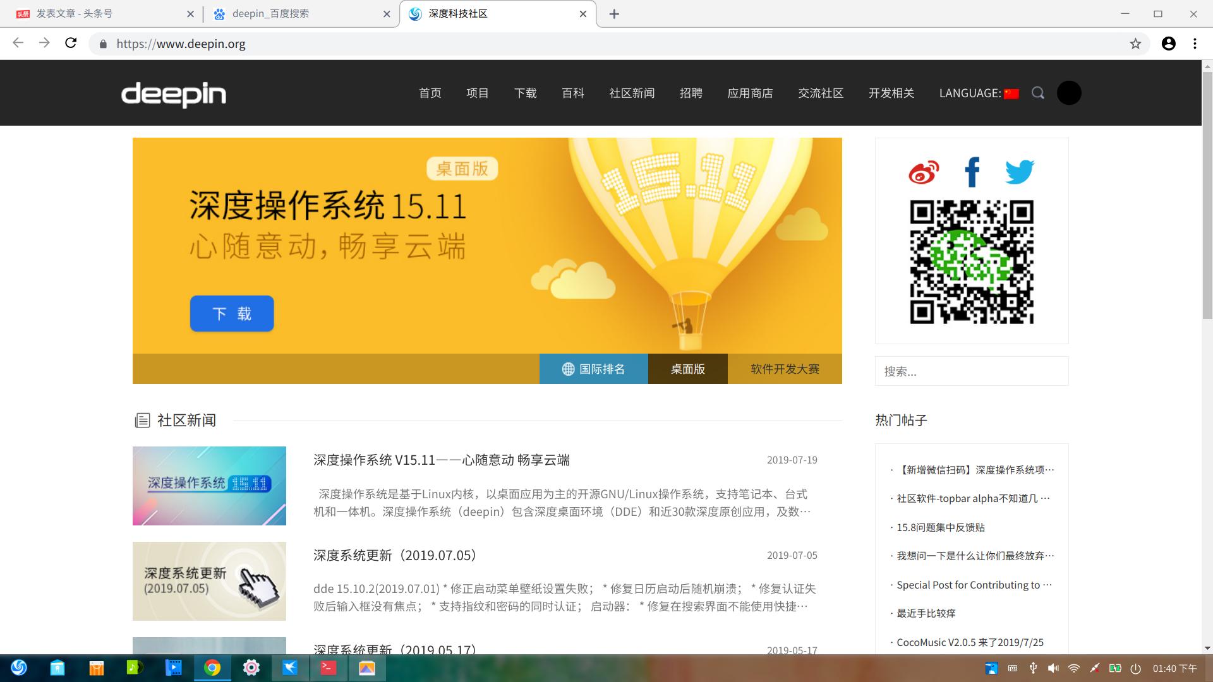Open 百科 nav menu item
Screen dimensions: 1213x682
(573, 93)
